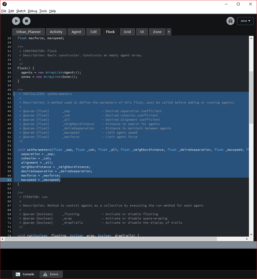The height and width of the screenshot is (279, 257).
Task: Switch to the Urban_Planner tab
Action: click(x=29, y=32)
